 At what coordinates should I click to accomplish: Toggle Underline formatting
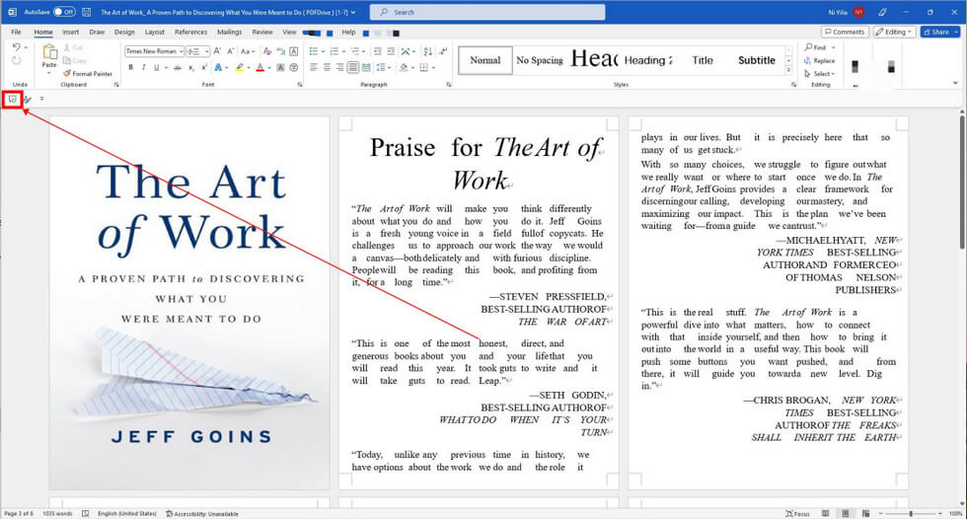(x=157, y=67)
